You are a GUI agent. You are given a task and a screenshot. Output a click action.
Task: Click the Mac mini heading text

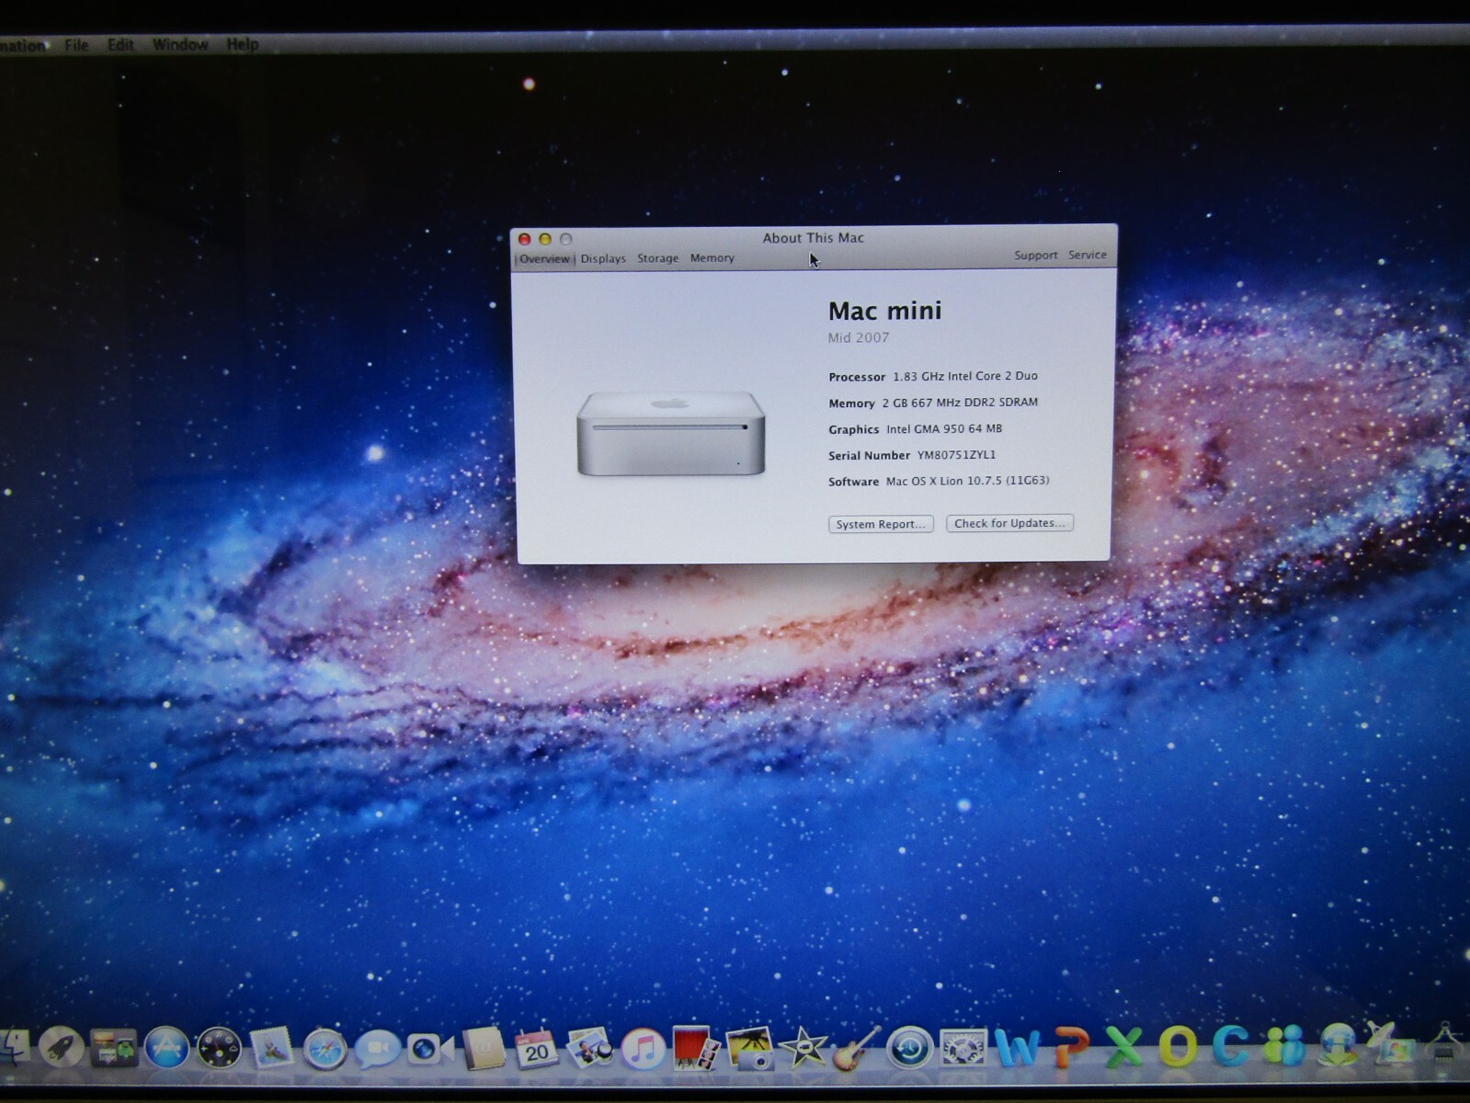[x=885, y=311]
